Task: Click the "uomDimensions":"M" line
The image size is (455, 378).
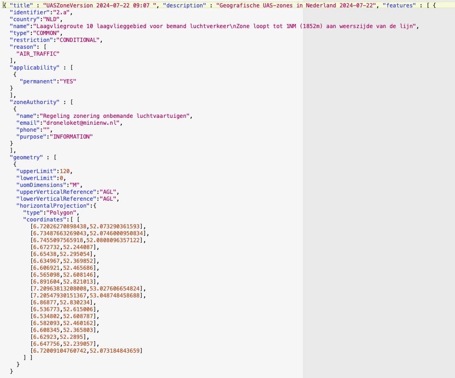Action: pyautogui.click(x=49, y=185)
